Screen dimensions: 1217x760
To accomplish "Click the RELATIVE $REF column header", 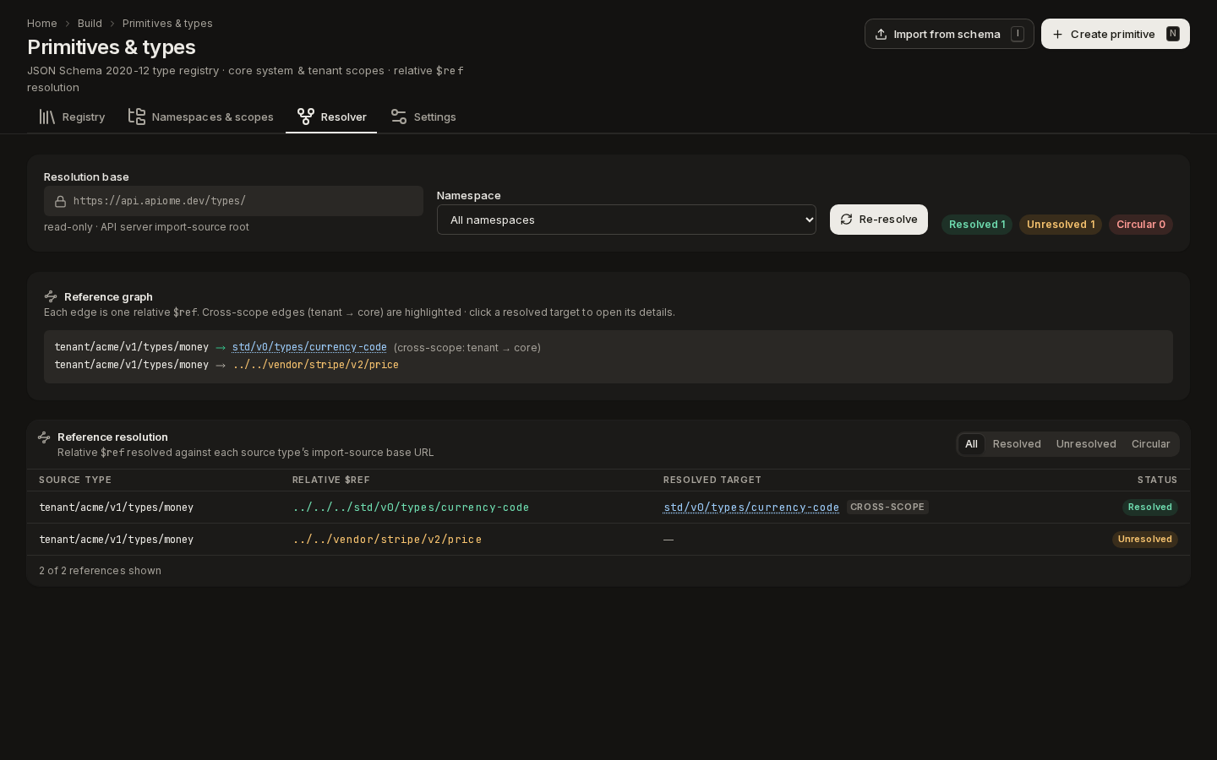I will pos(331,480).
